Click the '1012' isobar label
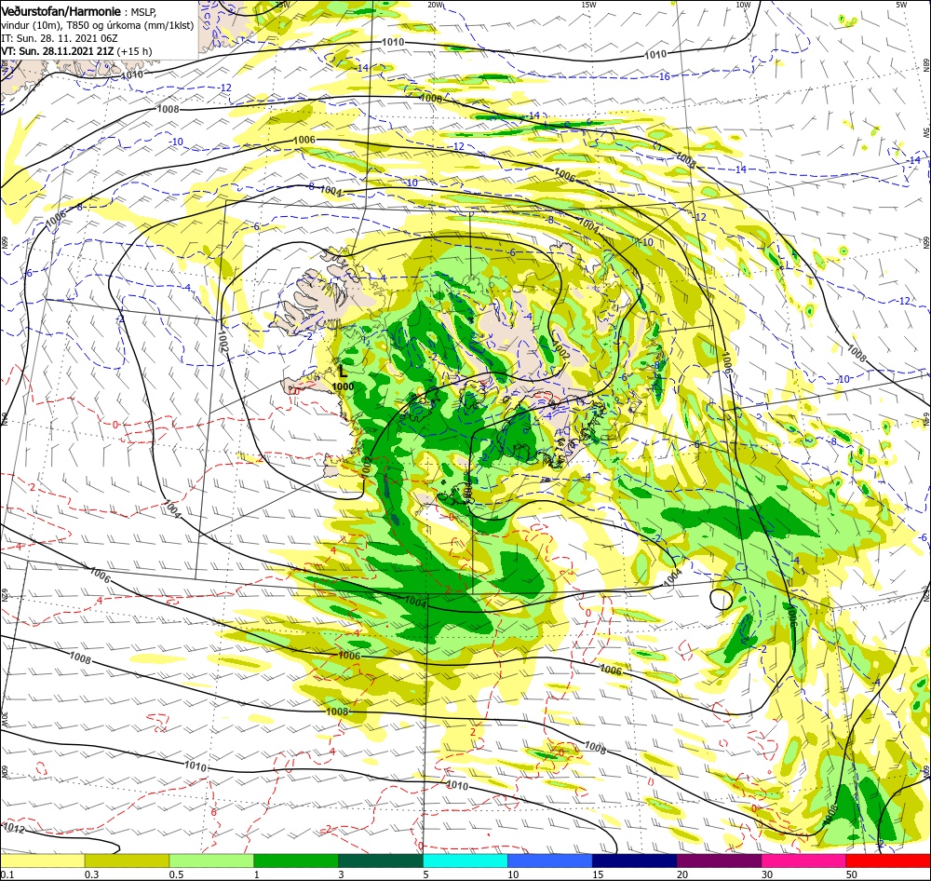Viewport: 931px width, 881px height. coord(14,828)
